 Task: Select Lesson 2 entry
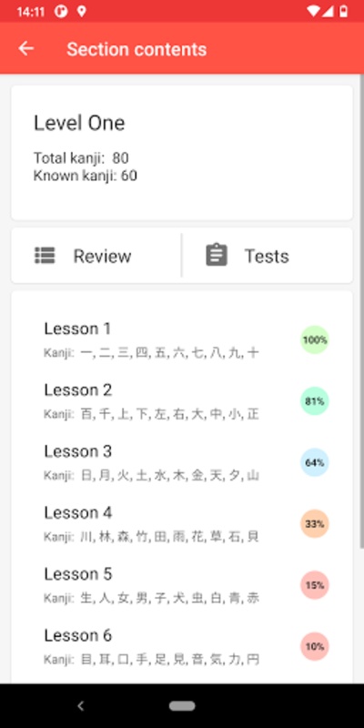click(x=182, y=401)
